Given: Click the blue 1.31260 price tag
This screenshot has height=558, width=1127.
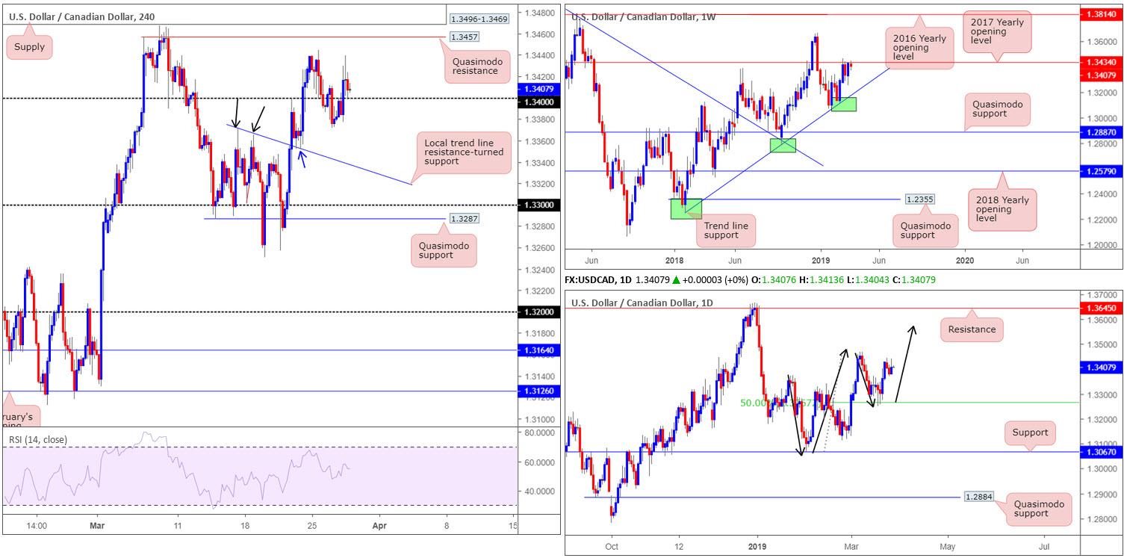Looking at the screenshot, I should click(x=540, y=391).
